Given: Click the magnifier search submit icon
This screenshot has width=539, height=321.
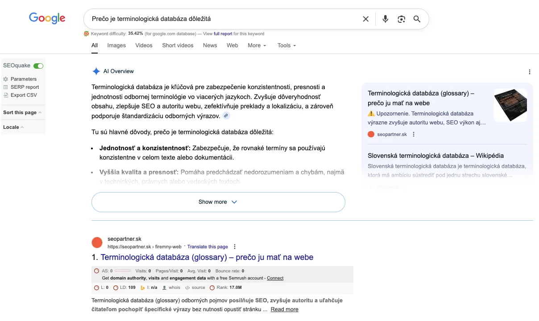Looking at the screenshot, I should (x=417, y=19).
